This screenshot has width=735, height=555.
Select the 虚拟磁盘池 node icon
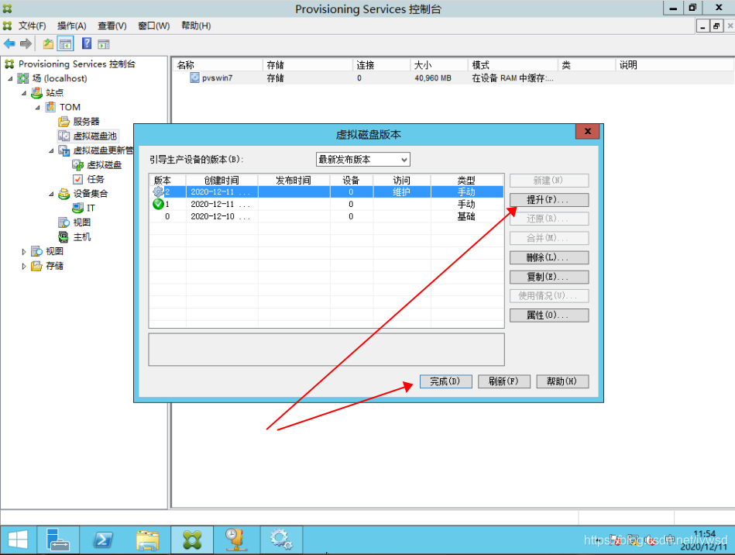tap(64, 136)
